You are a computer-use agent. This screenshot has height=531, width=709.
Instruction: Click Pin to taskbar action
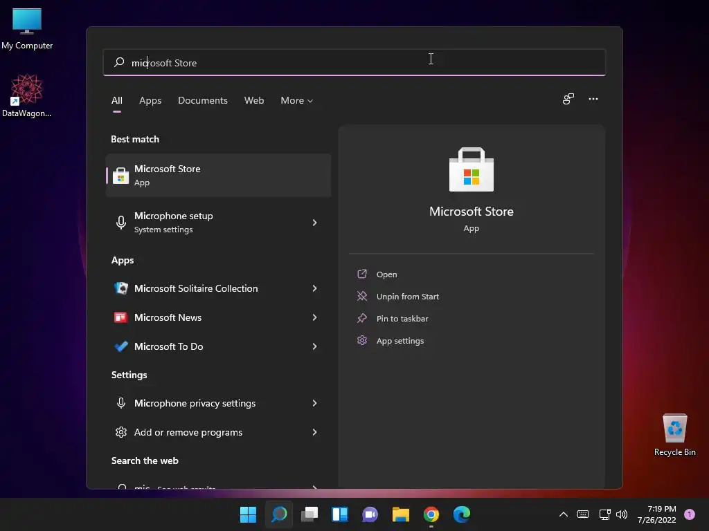pos(402,318)
